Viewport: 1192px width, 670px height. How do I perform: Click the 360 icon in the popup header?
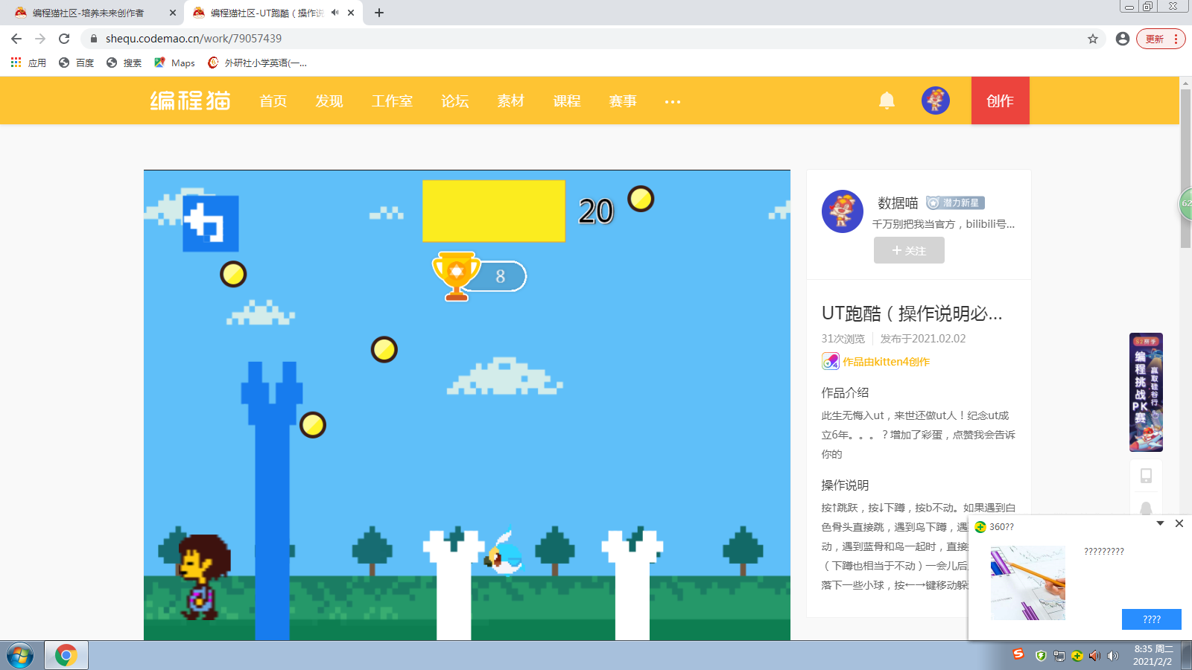[x=980, y=527]
